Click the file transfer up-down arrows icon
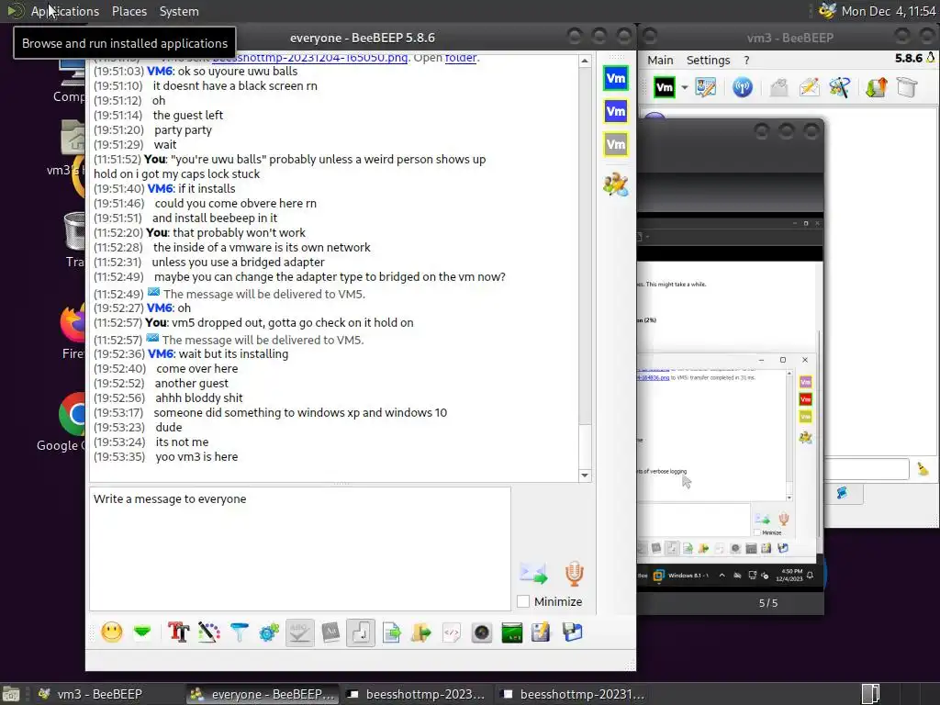 pyautogui.click(x=876, y=87)
